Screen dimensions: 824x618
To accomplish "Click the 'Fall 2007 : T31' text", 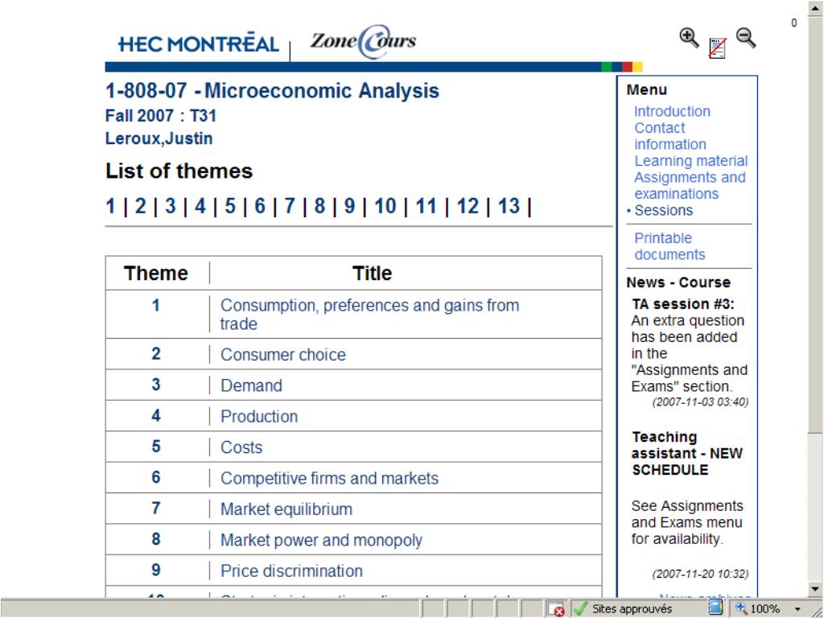I will pyautogui.click(x=161, y=116).
